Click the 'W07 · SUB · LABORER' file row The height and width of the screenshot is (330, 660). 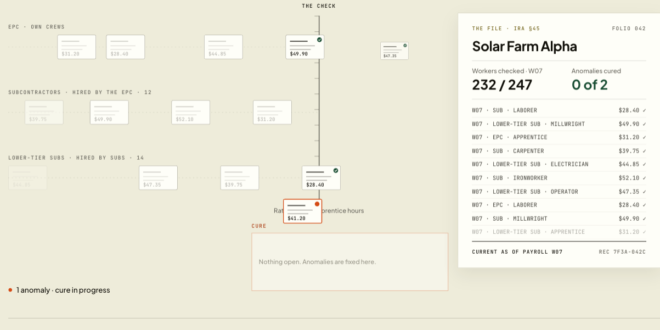(x=559, y=110)
